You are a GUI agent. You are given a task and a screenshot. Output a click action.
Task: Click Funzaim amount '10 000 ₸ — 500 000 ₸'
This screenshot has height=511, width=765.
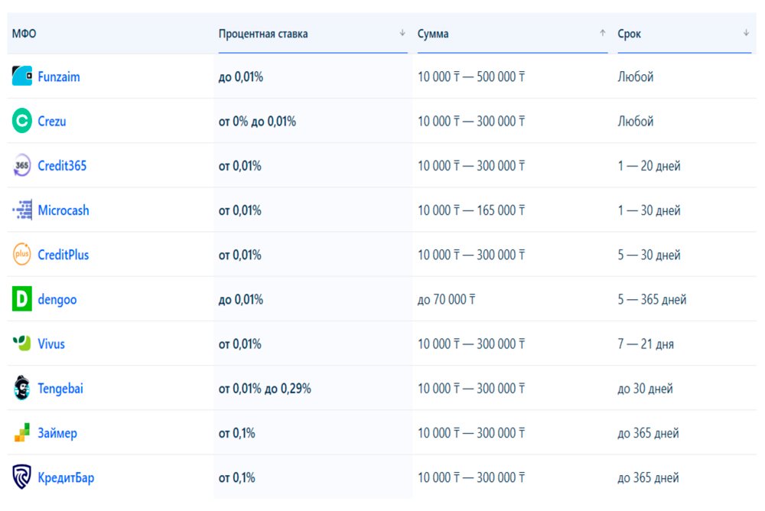pyautogui.click(x=471, y=76)
